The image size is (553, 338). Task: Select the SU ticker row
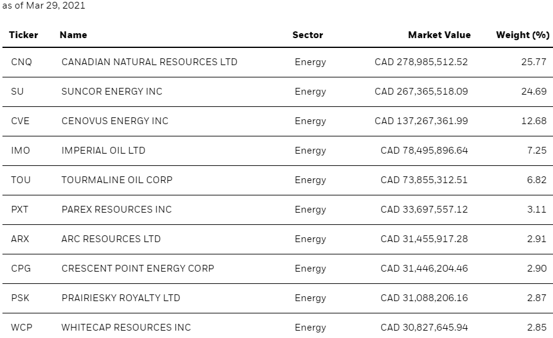(x=18, y=92)
